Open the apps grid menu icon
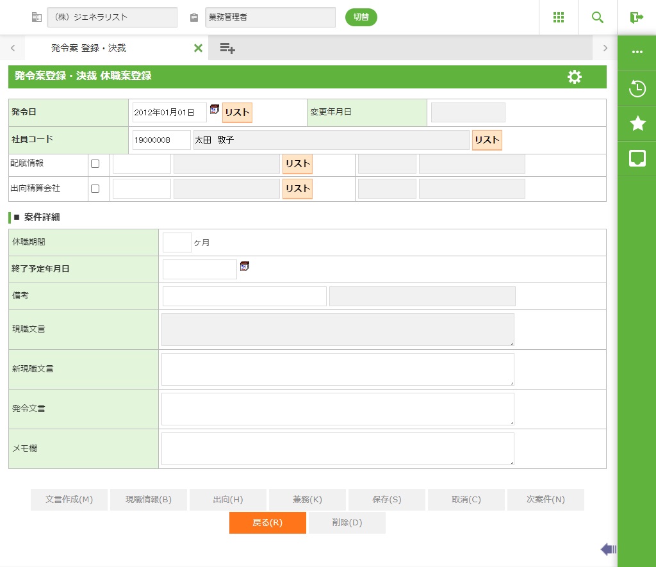This screenshot has height=567, width=656. [x=558, y=17]
